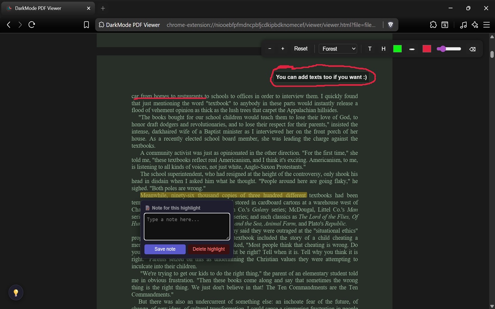Save the highlight note
The image size is (495, 309).
165,249
